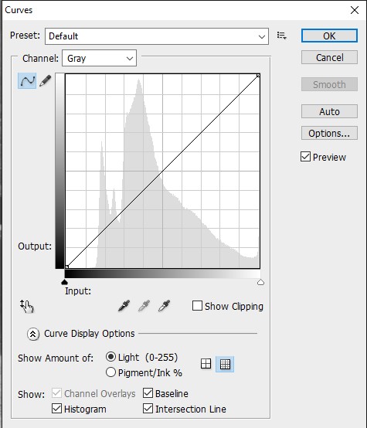Disable the Histogram checkbox
The image size is (367, 428).
click(56, 409)
